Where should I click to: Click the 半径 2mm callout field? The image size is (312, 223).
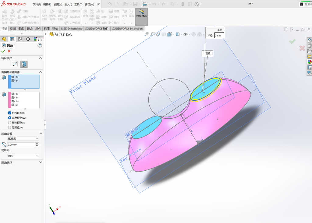point(219,36)
